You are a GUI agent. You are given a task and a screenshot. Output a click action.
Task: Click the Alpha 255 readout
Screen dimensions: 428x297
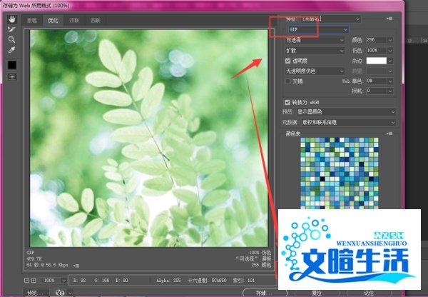tap(168, 281)
